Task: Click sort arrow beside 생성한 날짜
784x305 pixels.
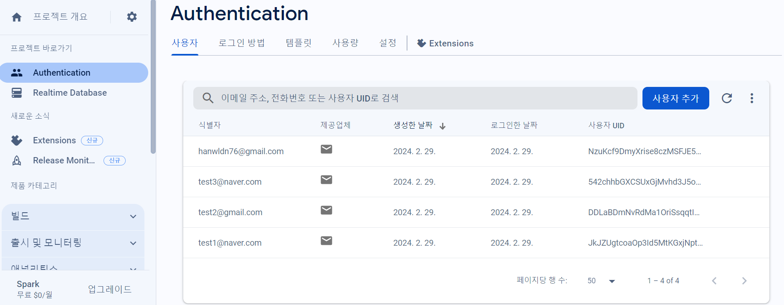Action: 443,126
